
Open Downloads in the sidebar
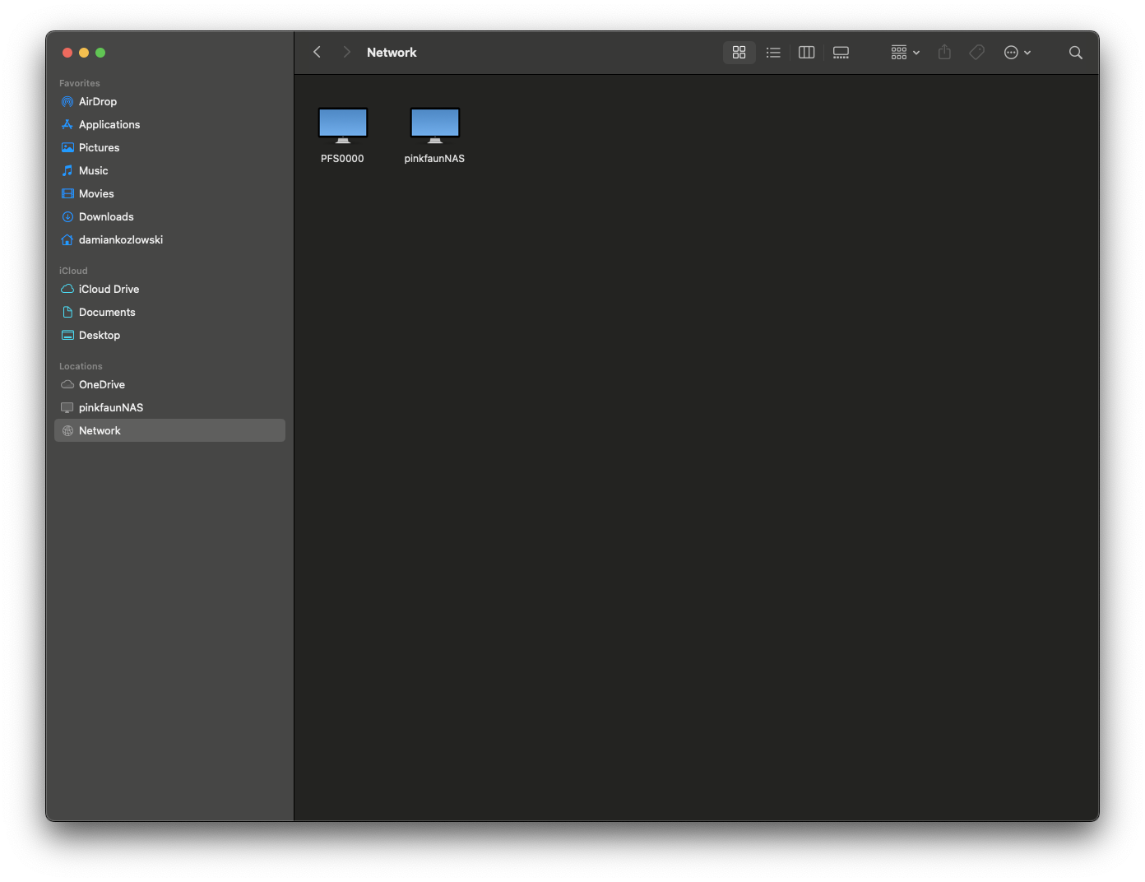point(169,216)
